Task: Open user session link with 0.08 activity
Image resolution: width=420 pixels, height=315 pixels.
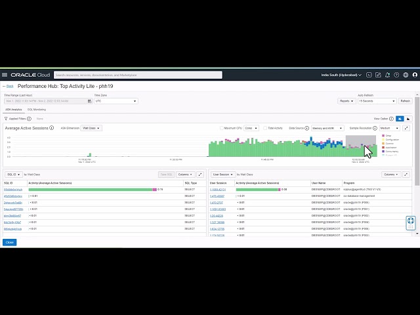Action: tap(218, 190)
